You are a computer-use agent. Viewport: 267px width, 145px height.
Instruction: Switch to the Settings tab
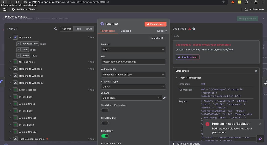125,31
